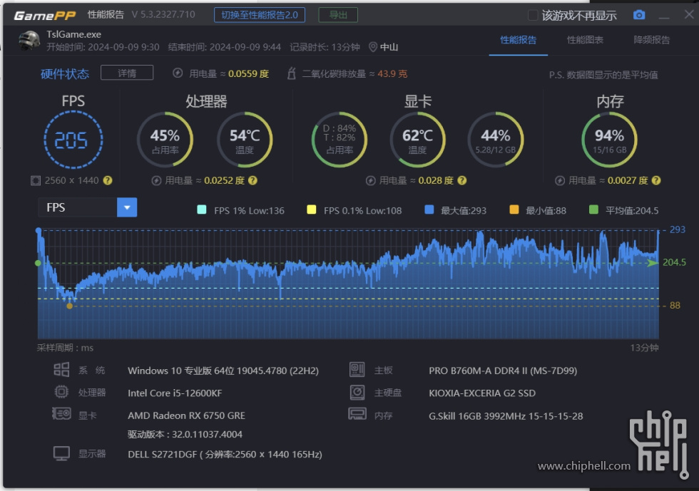
Task: Click the 显卡 graphics card icon
Action: coord(61,414)
